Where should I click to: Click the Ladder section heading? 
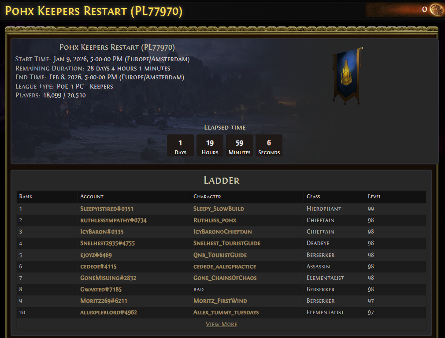221,181
